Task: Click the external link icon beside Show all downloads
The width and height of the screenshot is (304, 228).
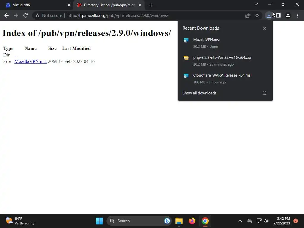Action: coord(265,93)
